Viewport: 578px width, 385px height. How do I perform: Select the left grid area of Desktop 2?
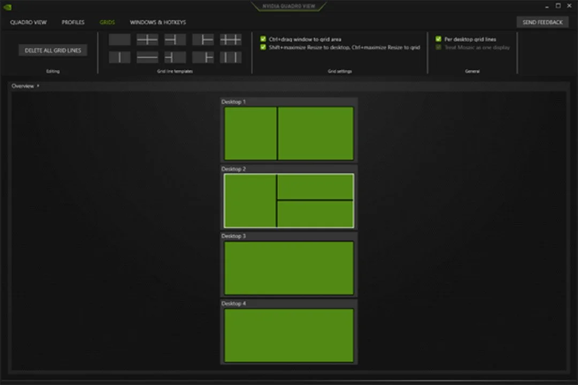pos(250,201)
